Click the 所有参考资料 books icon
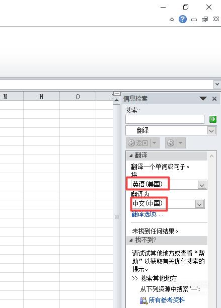The width and height of the screenshot is (221, 308). click(x=143, y=300)
